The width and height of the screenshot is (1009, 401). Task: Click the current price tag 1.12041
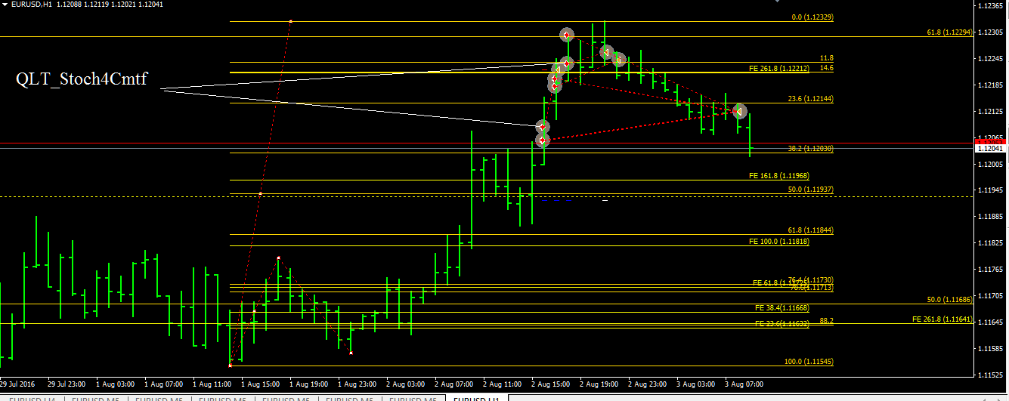click(x=989, y=149)
